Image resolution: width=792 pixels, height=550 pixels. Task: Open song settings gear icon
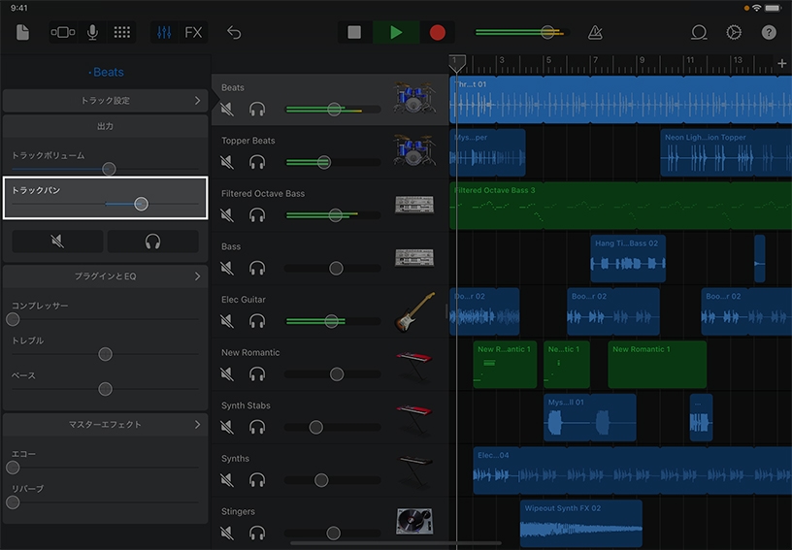point(734,32)
